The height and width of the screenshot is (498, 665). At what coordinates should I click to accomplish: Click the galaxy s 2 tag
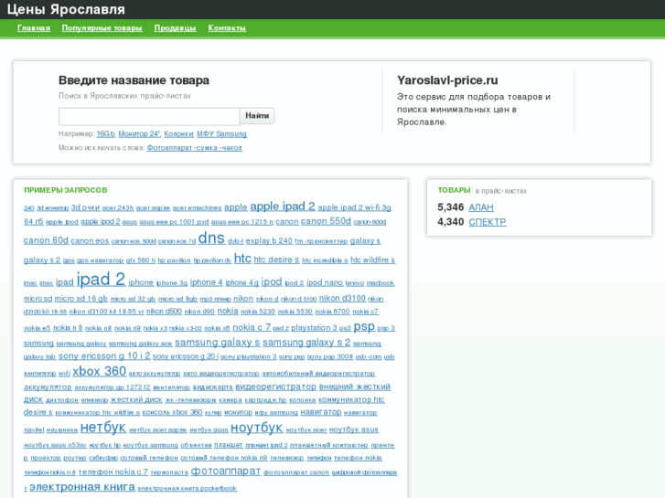point(42,260)
